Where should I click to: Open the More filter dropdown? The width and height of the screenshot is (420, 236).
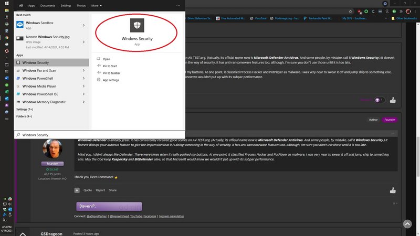pos(97,5)
